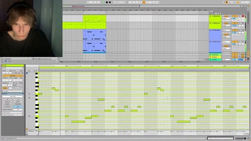Switch to Session View selector icon
This screenshot has height=141, width=251.
tap(249, 9)
